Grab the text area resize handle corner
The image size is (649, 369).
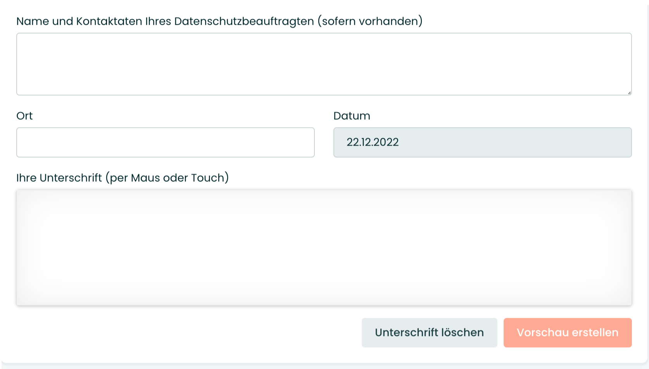coord(629,93)
